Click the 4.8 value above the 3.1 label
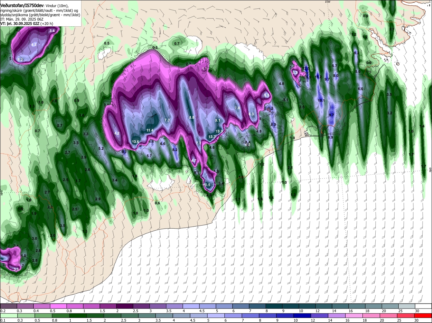The image size is (432, 323). point(281,84)
